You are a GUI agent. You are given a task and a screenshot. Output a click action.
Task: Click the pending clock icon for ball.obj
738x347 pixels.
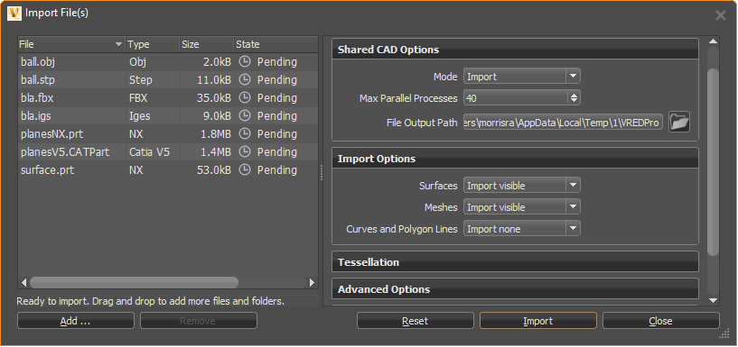coord(244,62)
